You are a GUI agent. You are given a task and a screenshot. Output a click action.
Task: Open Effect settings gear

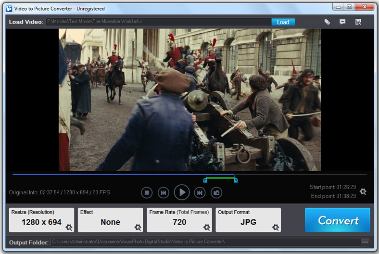(138, 228)
